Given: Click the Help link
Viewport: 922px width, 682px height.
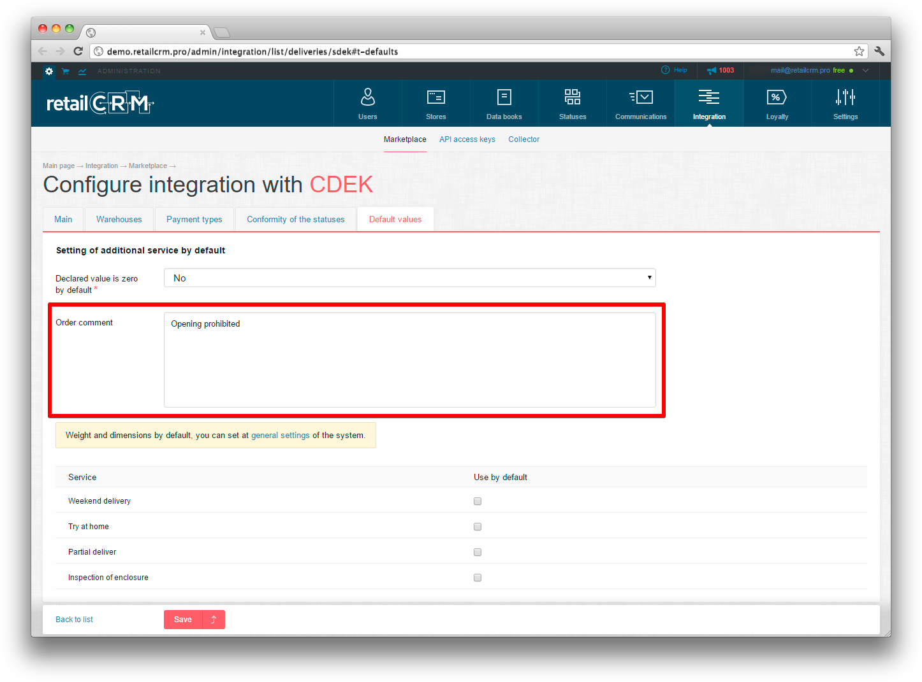Looking at the screenshot, I should coord(680,70).
